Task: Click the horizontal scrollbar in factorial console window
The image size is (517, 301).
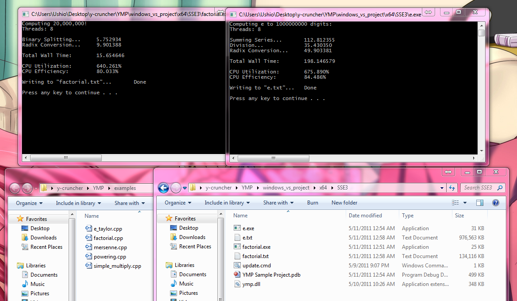Action: 66,158
